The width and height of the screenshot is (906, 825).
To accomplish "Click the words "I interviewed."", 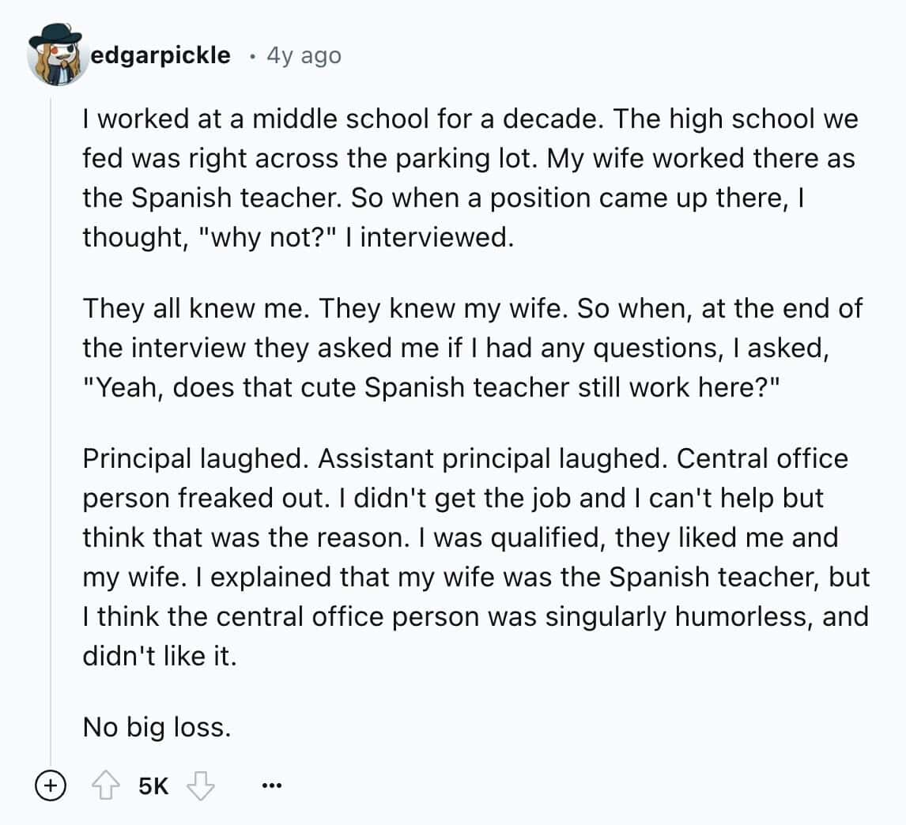I will point(432,235).
